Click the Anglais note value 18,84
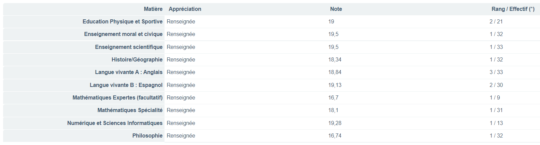This screenshot has width=540, height=145. click(335, 72)
